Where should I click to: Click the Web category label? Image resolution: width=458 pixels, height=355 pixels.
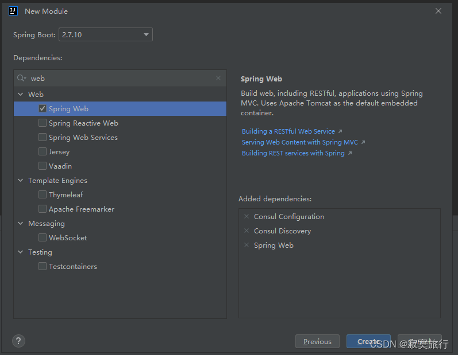[36, 95]
